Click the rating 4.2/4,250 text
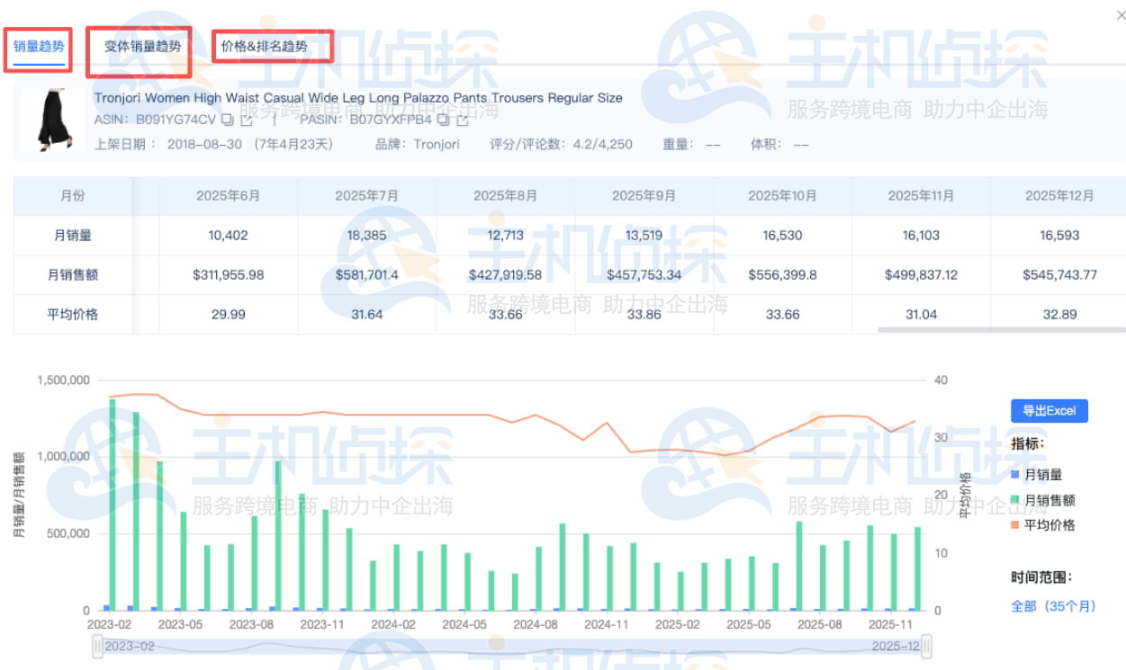Image resolution: width=1126 pixels, height=670 pixels. (x=602, y=144)
